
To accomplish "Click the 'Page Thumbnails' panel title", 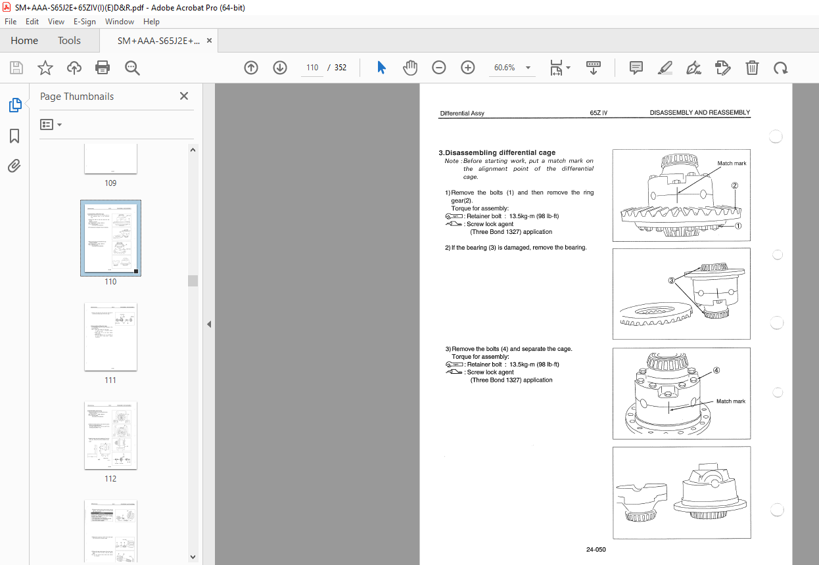I will click(77, 96).
